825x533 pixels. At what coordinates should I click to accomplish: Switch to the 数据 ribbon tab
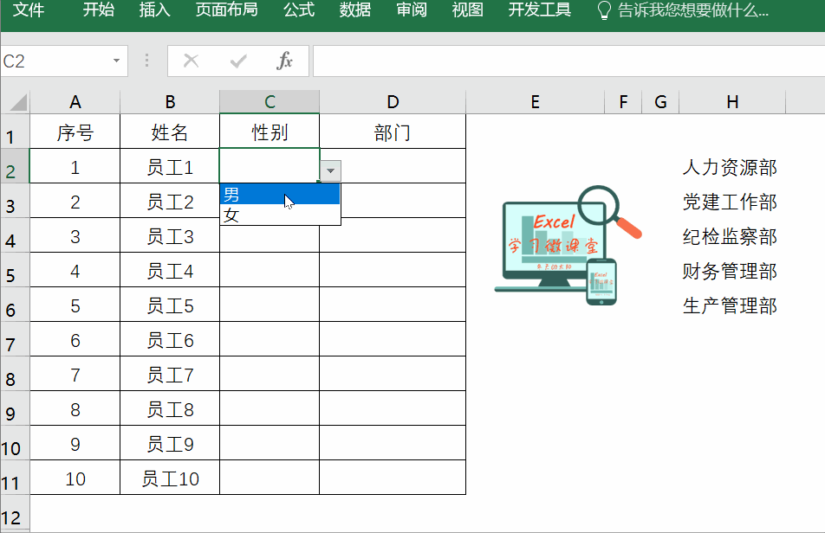[355, 10]
